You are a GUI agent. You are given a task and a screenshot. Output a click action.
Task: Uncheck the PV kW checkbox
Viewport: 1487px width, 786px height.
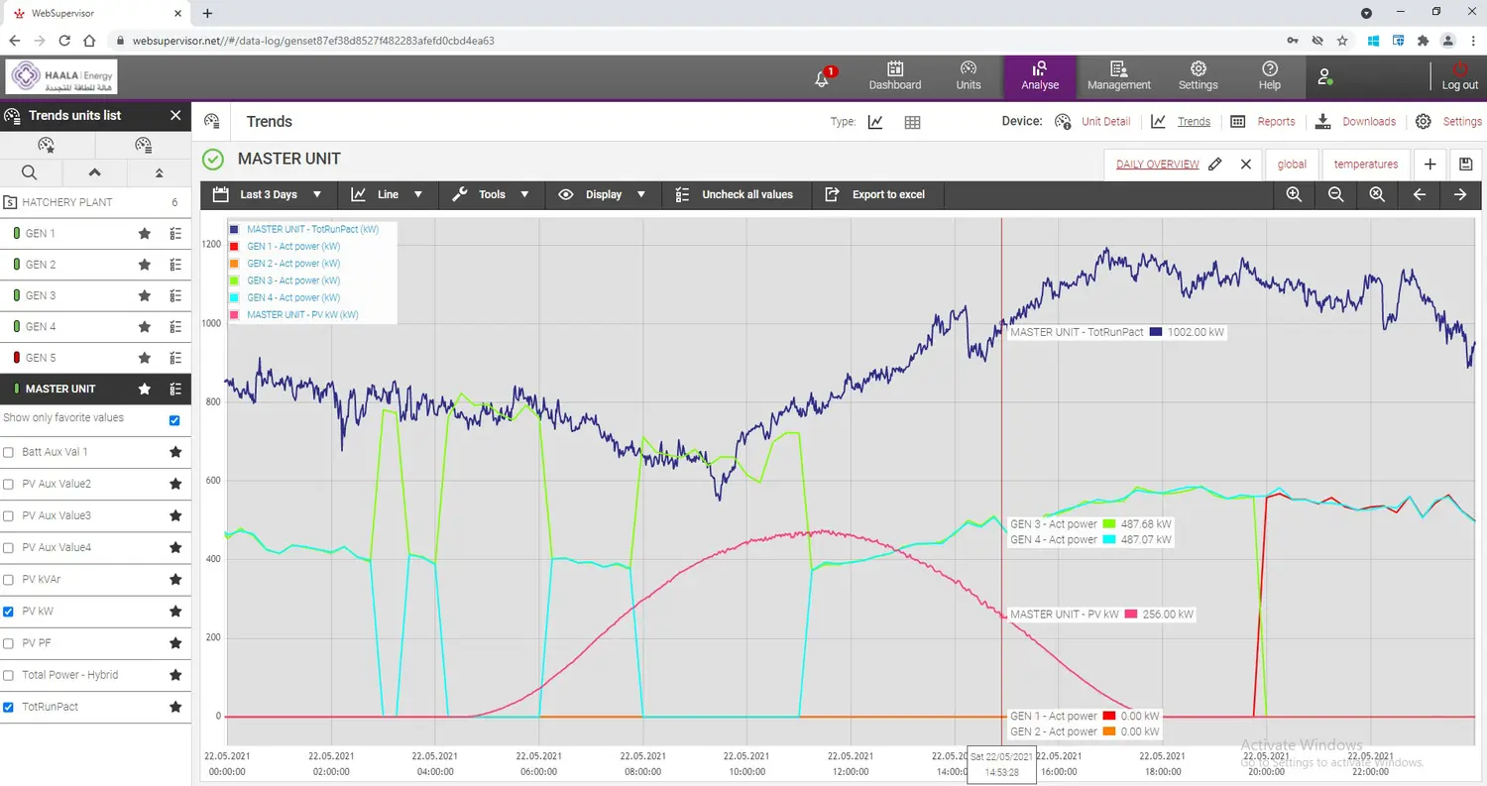pos(9,612)
